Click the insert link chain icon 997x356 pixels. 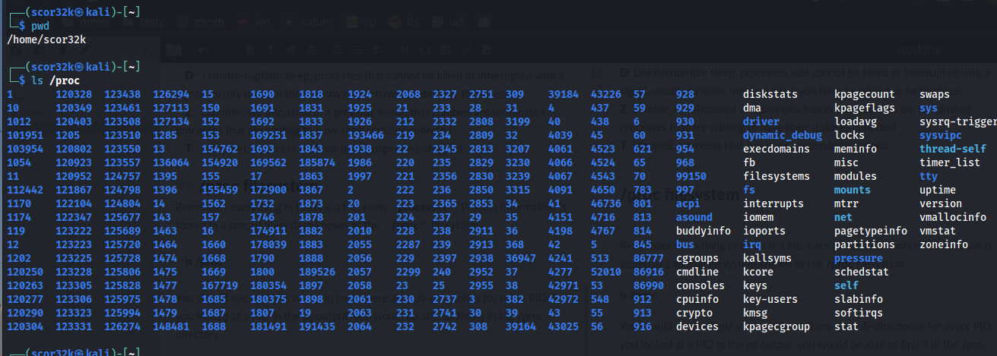tap(466, 49)
